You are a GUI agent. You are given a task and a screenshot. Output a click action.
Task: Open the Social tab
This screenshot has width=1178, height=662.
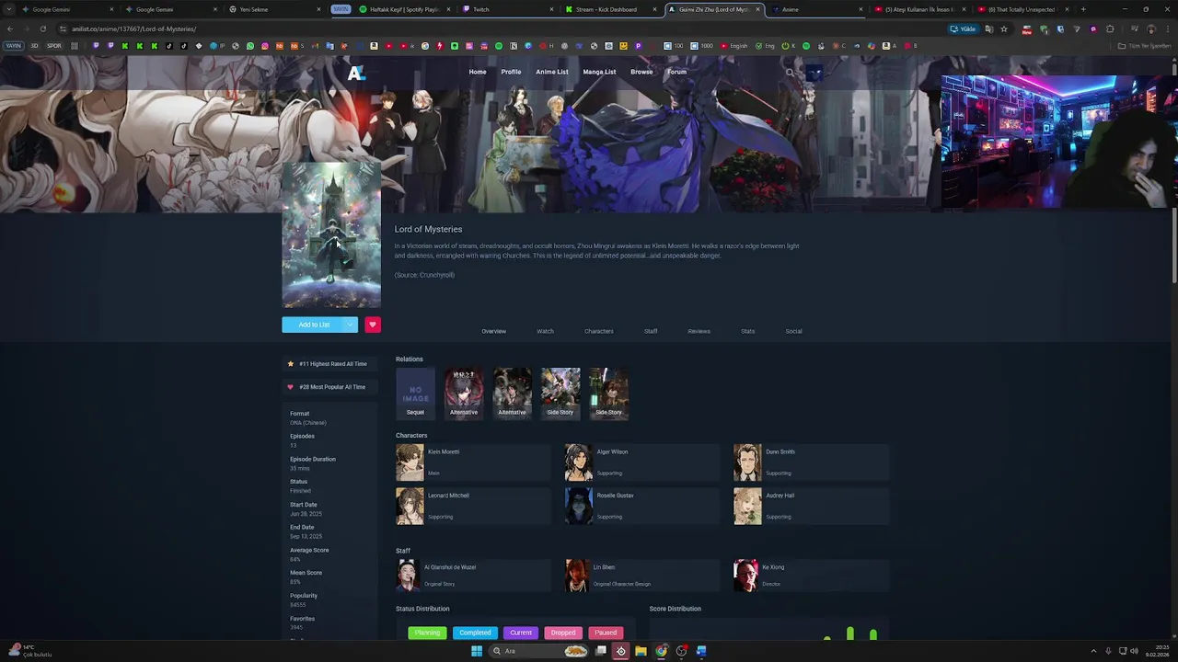click(x=793, y=331)
